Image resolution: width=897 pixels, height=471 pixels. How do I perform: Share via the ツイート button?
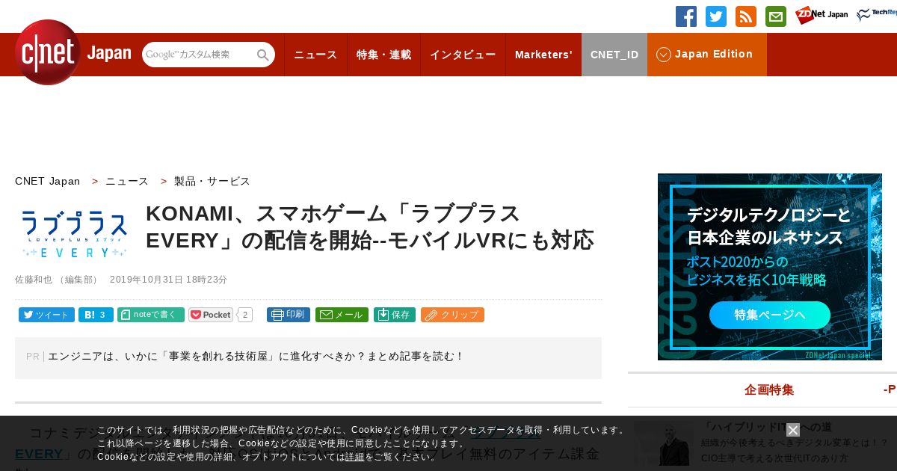[x=46, y=315]
